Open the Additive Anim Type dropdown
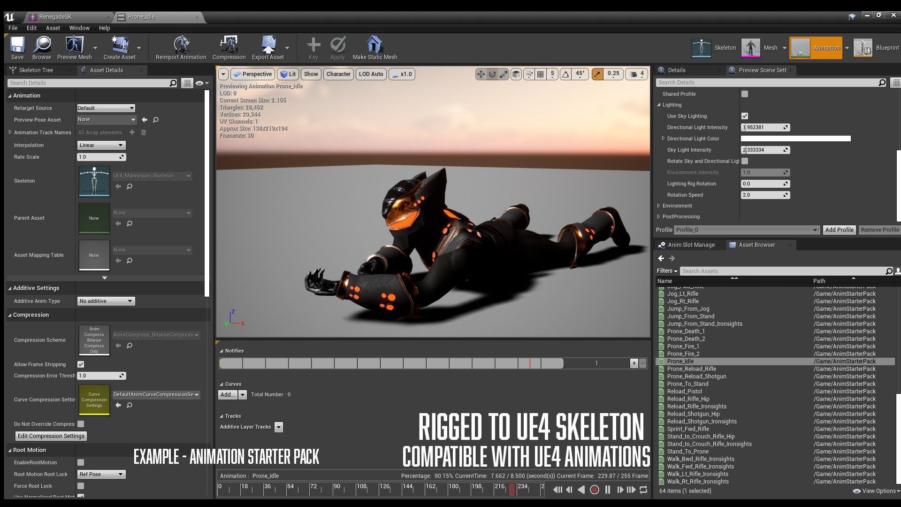 pos(106,301)
